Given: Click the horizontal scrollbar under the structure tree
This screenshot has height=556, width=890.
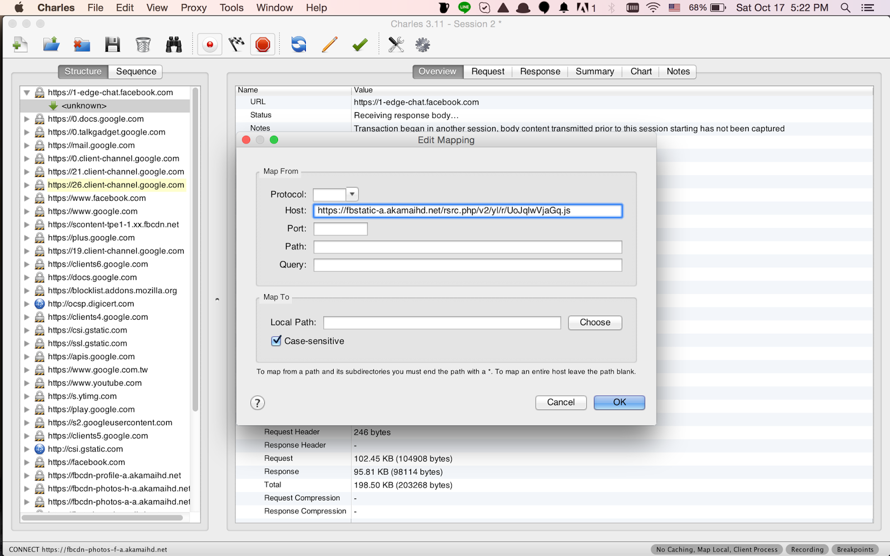Looking at the screenshot, I should click(102, 518).
